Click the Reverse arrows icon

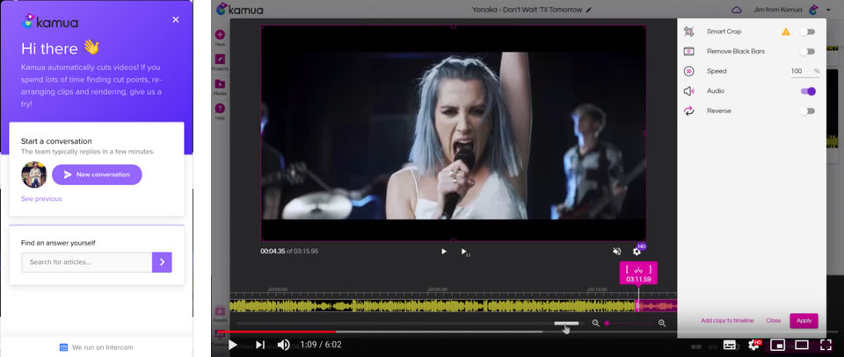[x=689, y=111]
